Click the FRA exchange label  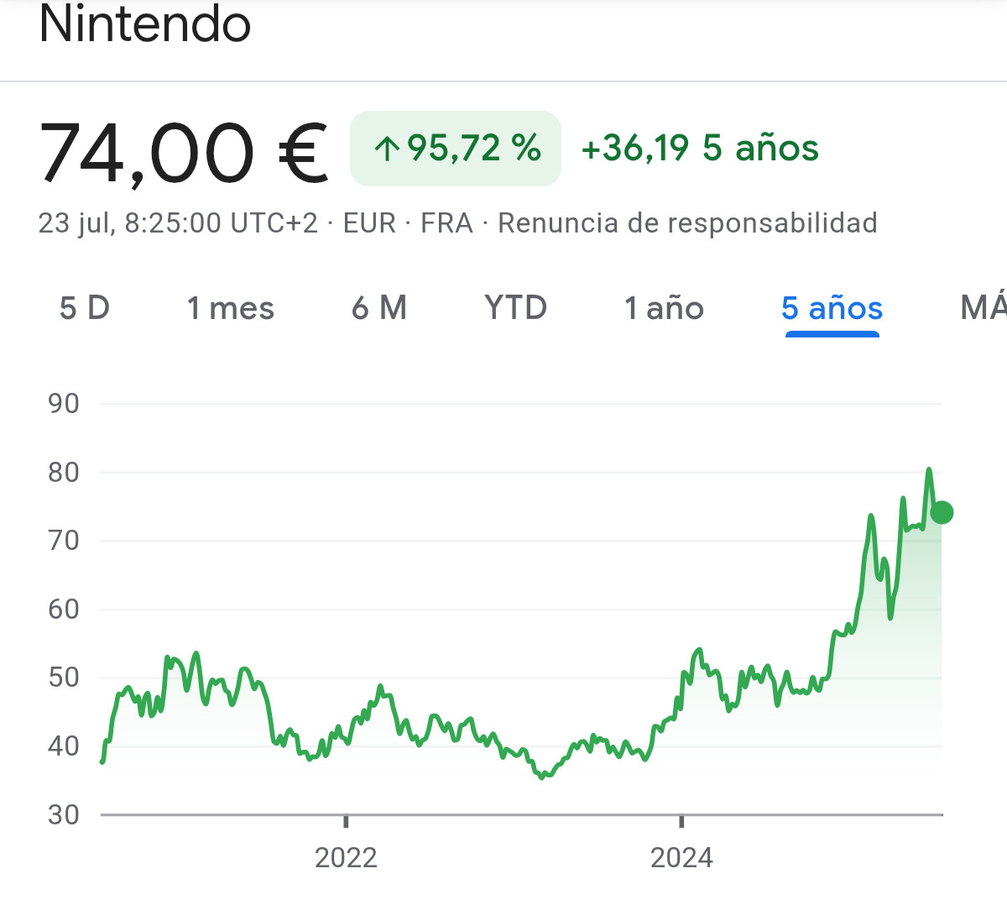[x=446, y=223]
